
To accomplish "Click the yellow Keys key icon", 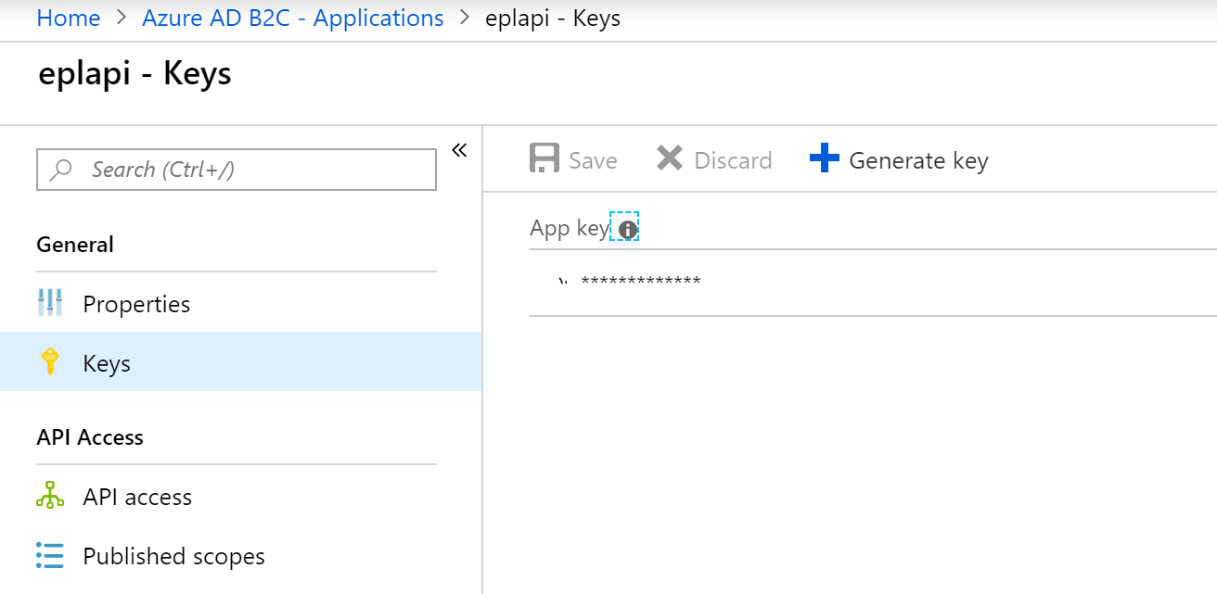I will click(50, 361).
